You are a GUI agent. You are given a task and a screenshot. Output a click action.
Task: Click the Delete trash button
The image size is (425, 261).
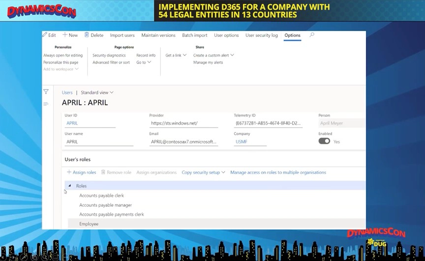click(x=94, y=35)
